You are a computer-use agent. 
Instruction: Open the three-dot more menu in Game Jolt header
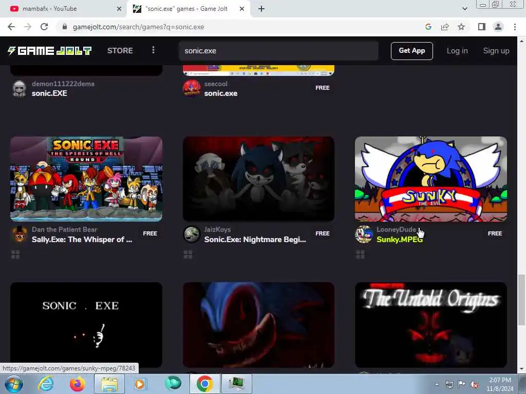click(x=153, y=50)
